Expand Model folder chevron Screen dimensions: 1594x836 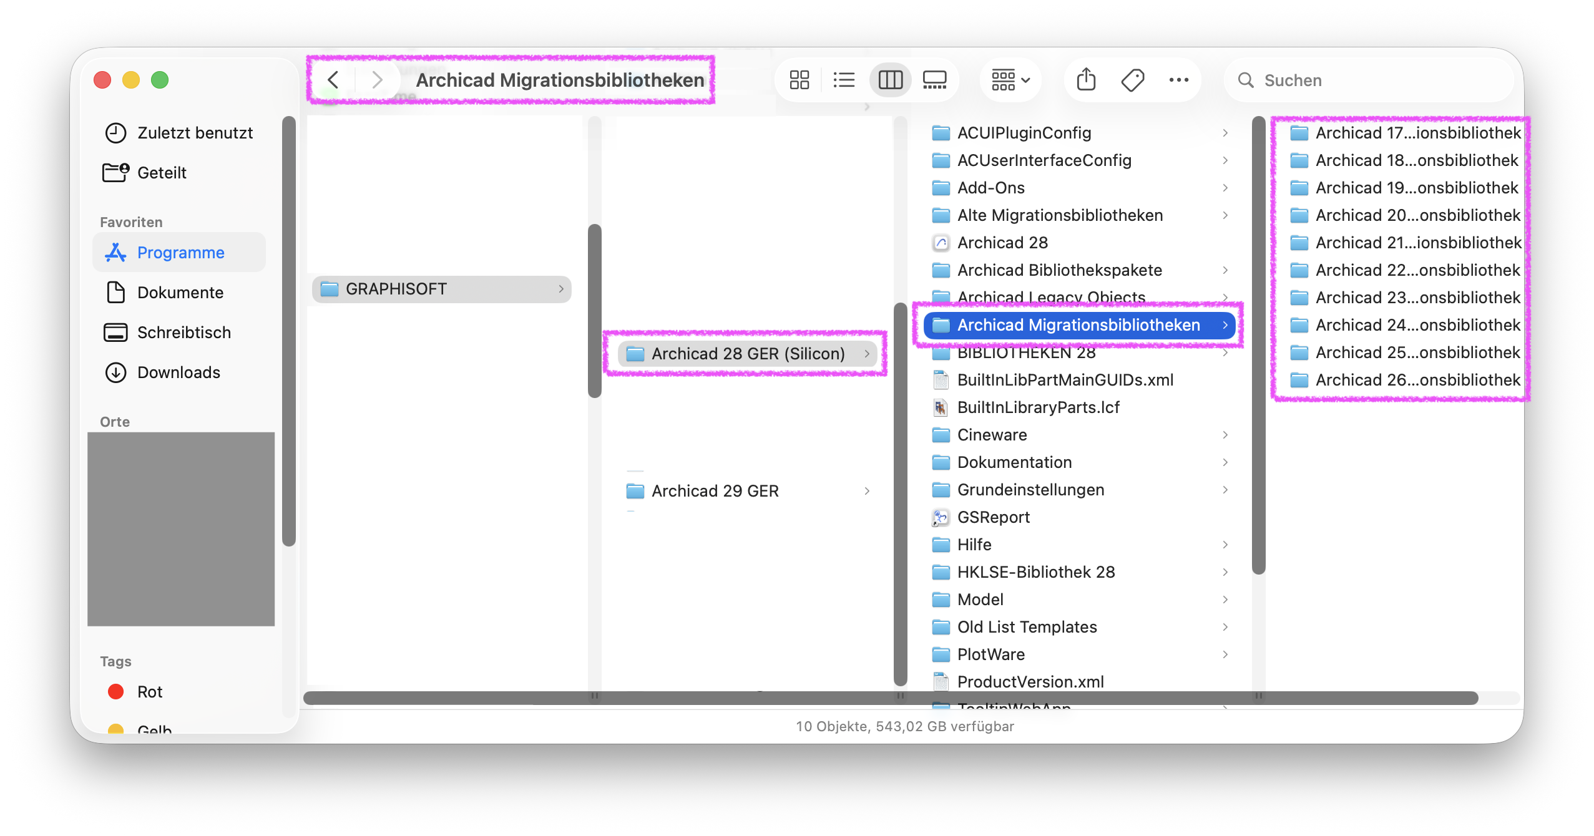pyautogui.click(x=1225, y=600)
